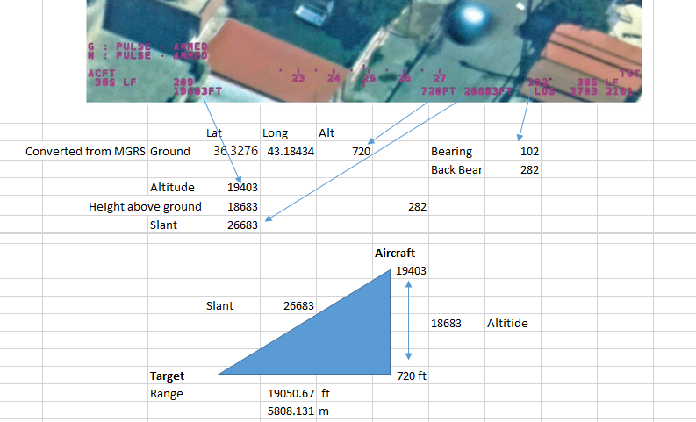Click the bold 'Target' label cell

tap(167, 376)
